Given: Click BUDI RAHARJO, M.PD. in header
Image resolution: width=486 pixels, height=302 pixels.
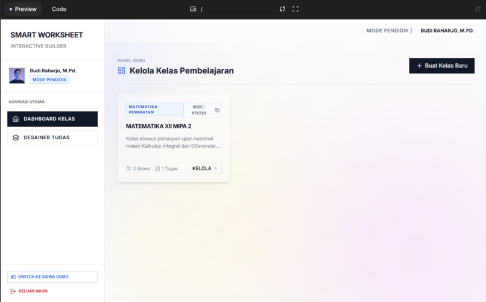Looking at the screenshot, I should (x=447, y=31).
